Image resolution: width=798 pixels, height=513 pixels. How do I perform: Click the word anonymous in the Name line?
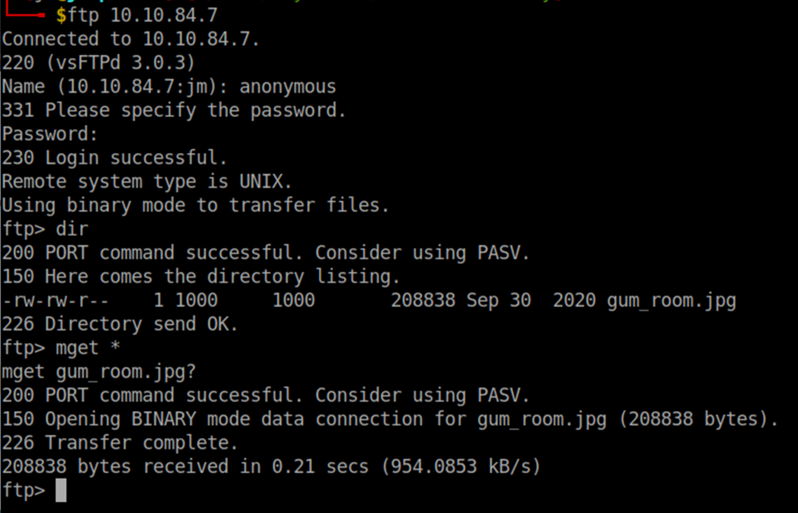click(x=288, y=87)
